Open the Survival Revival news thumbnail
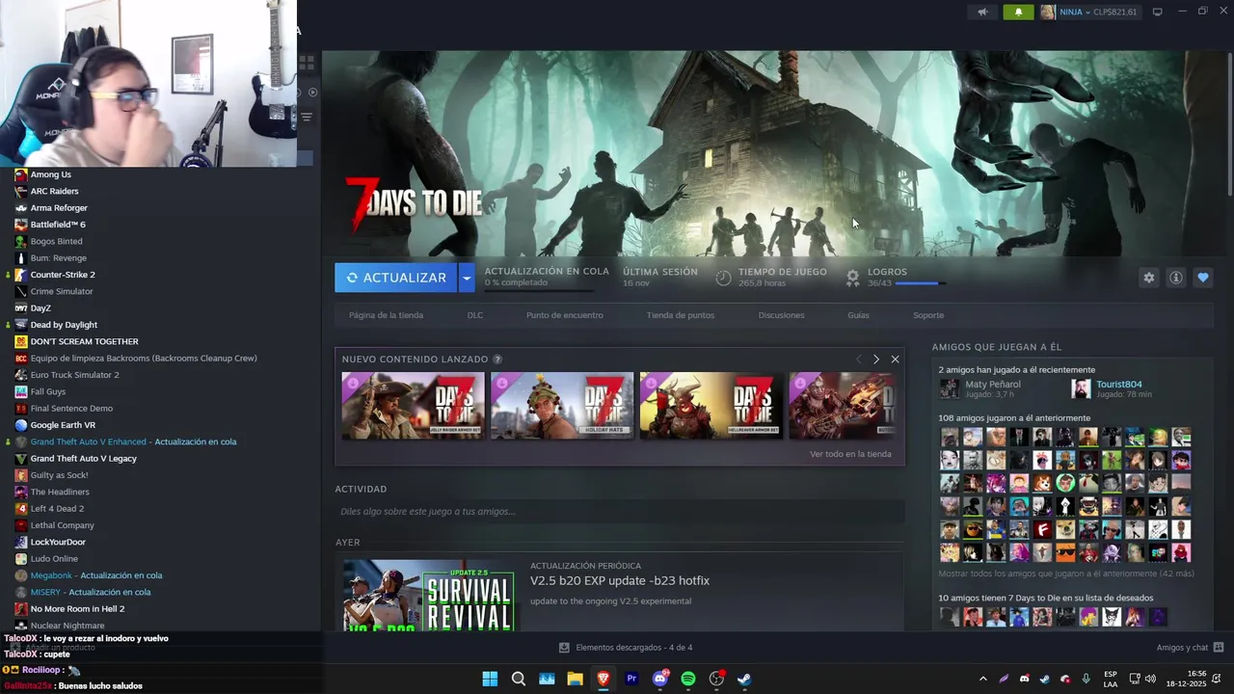Viewport: 1234px width, 694px height. [x=429, y=596]
